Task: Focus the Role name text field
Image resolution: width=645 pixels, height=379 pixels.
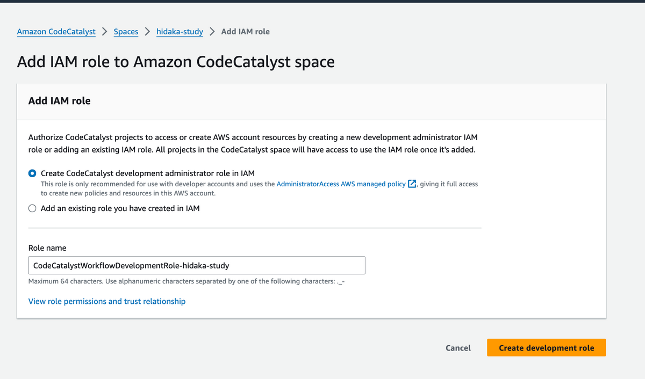Action: point(197,265)
